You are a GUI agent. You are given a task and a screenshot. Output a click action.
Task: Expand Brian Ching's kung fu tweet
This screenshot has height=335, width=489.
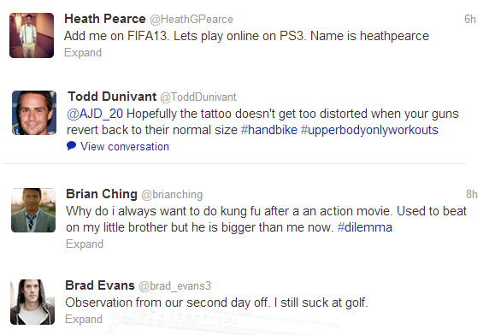coord(85,244)
